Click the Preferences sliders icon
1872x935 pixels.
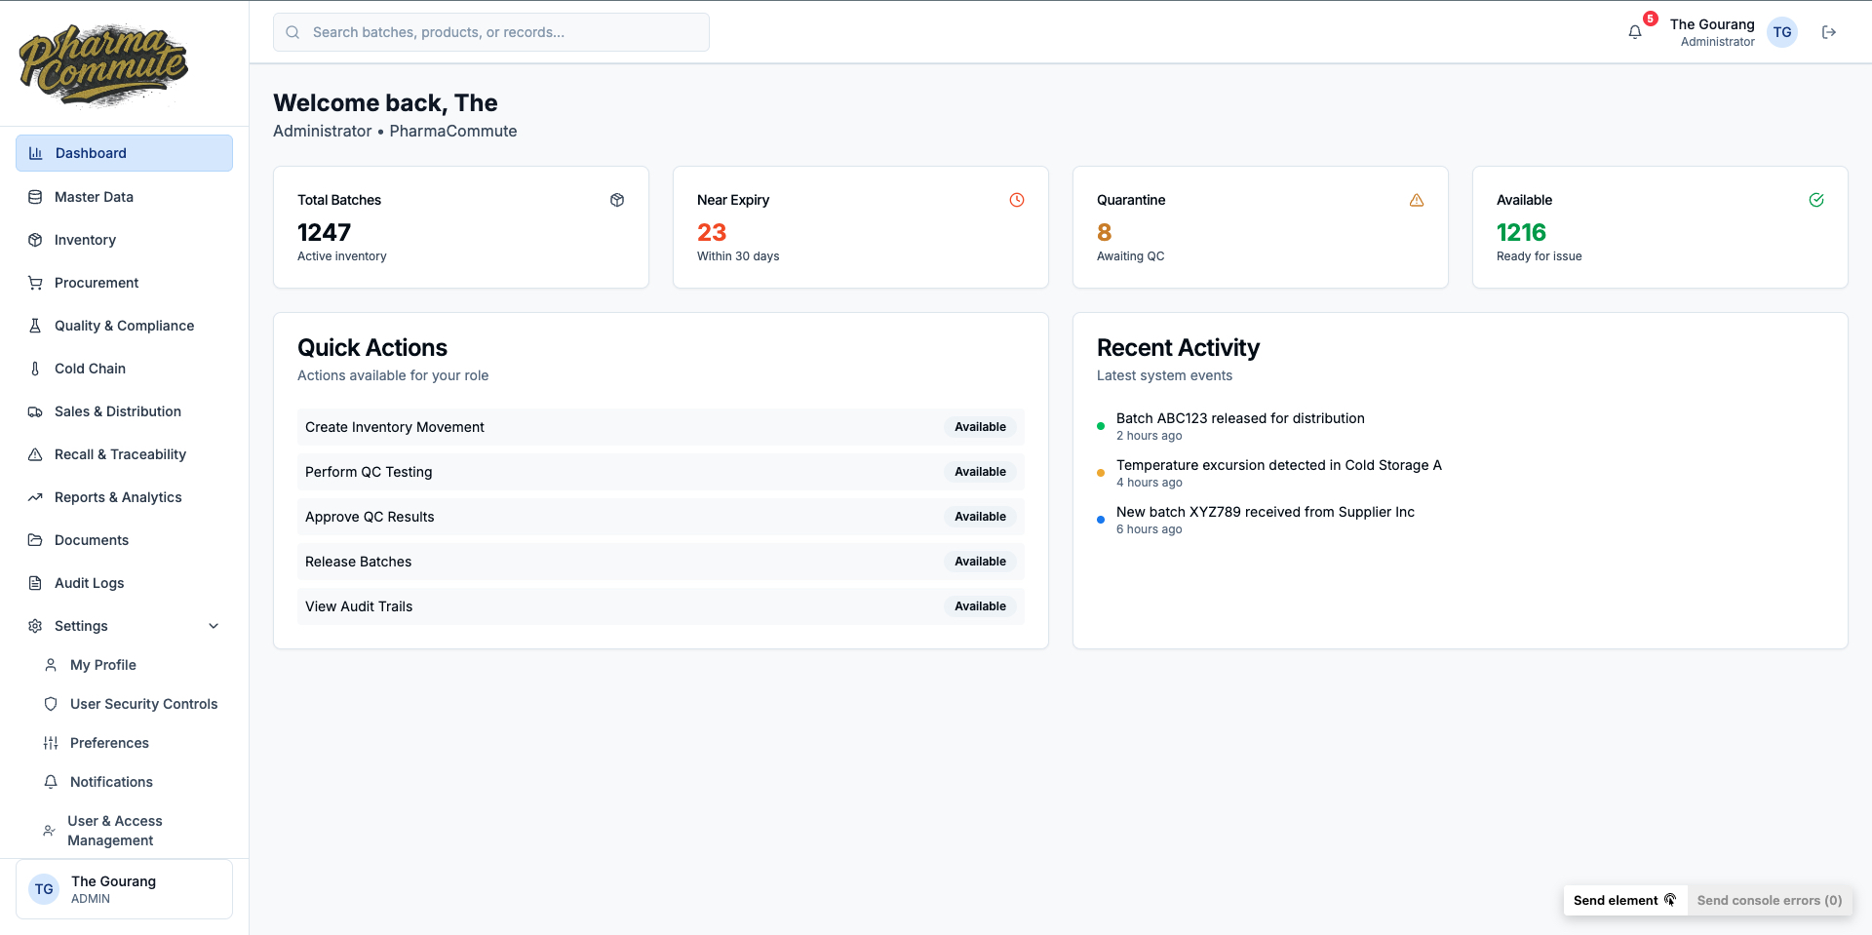[51, 743]
